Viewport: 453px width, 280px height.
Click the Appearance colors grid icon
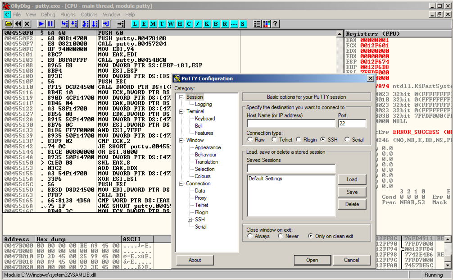266,24
